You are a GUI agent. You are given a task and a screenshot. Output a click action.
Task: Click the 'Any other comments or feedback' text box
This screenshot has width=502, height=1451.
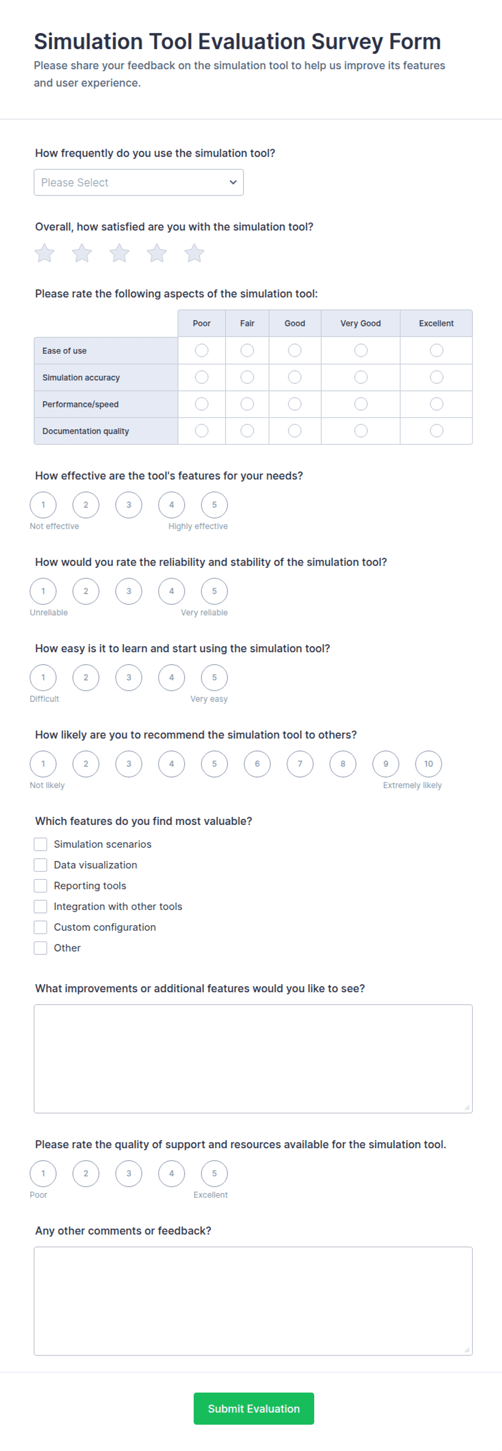[253, 1300]
